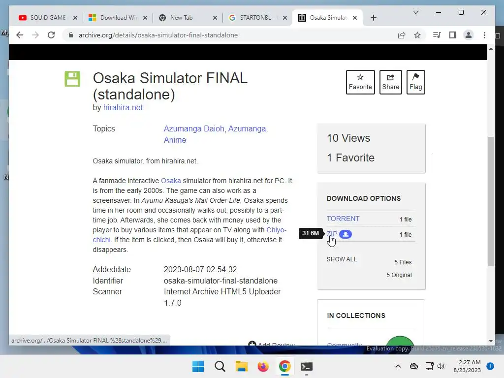Open the Anime topic link

tap(175, 140)
